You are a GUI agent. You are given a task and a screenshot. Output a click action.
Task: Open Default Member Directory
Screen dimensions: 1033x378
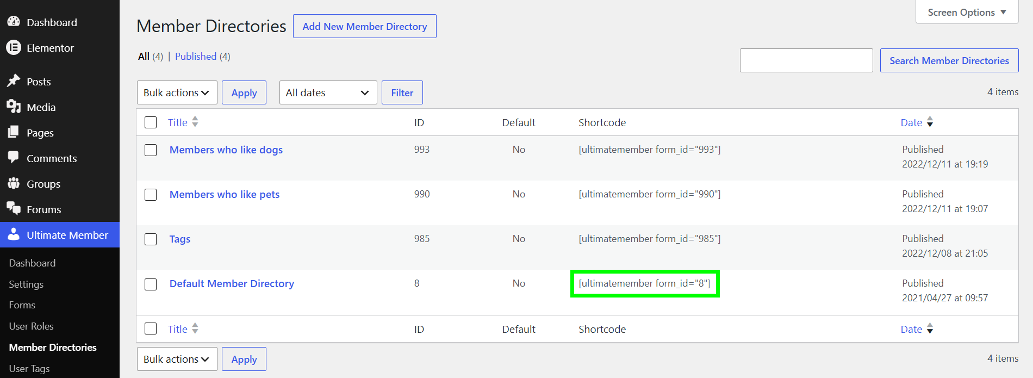coord(232,284)
